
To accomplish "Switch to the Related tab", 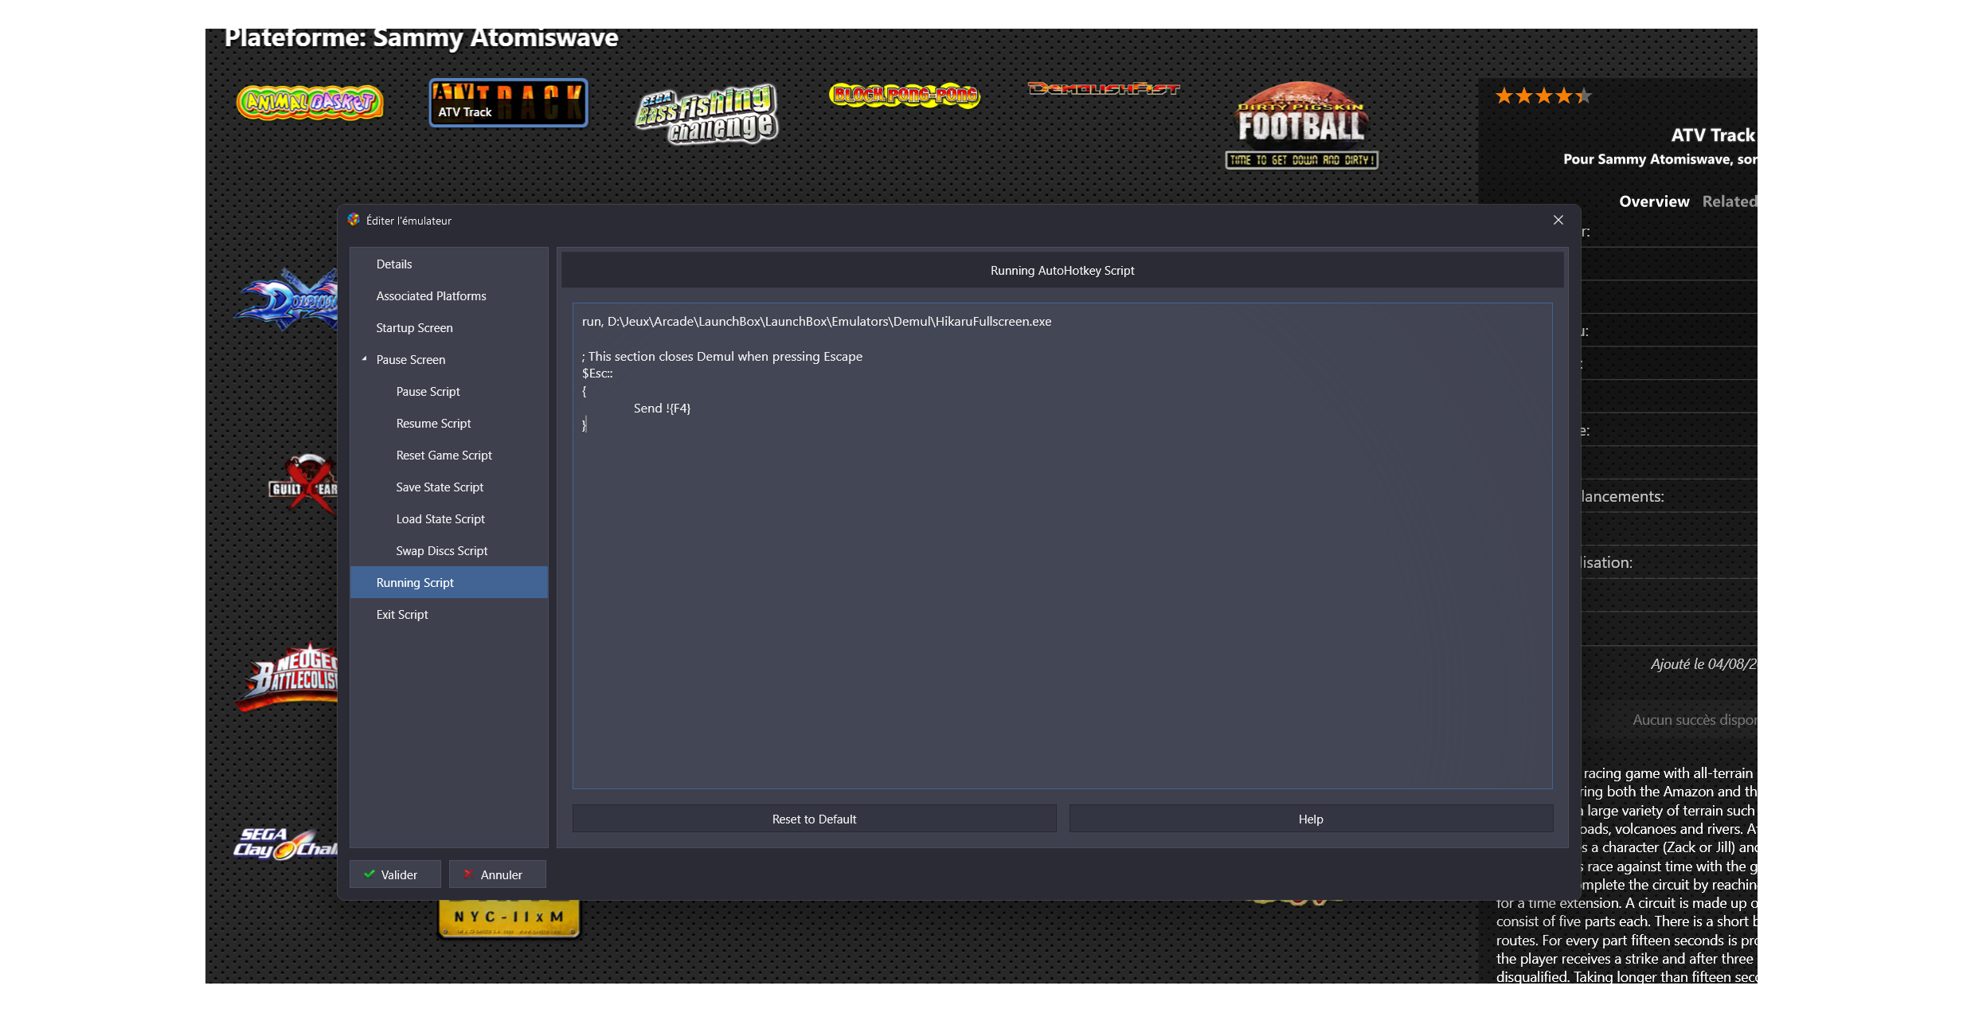I will pos(1730,201).
